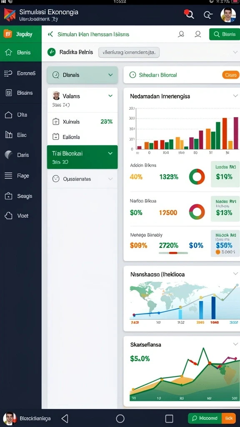Click the first person icon in toolbar
The width and height of the screenshot is (240, 427).
(181, 34)
